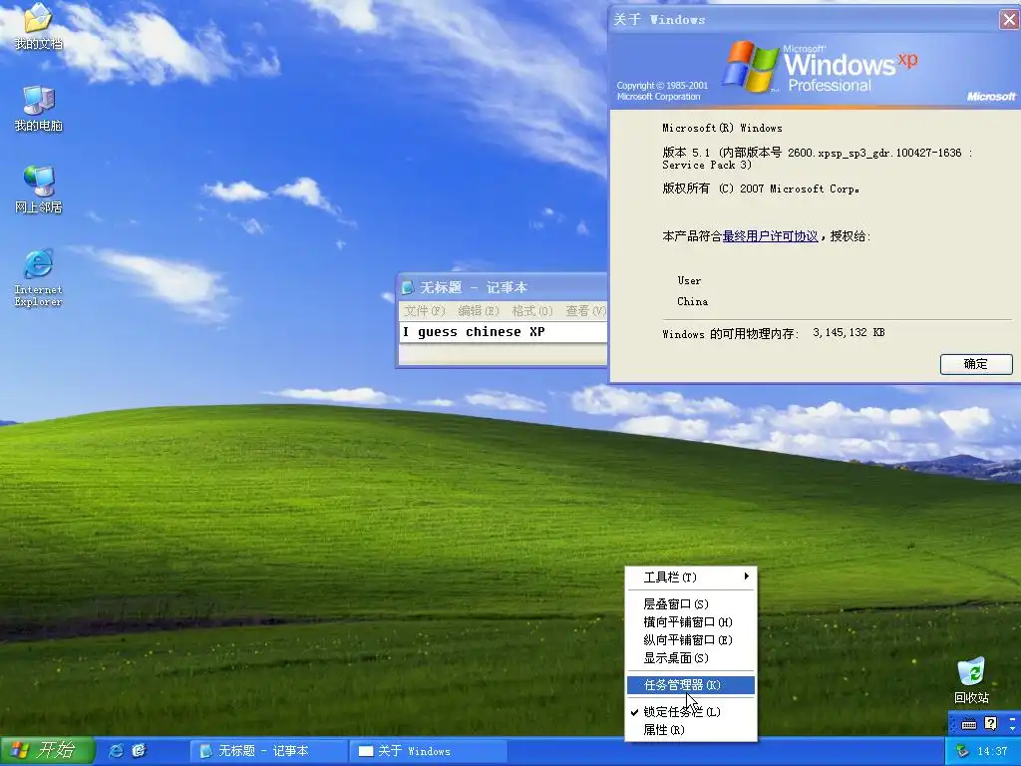Launch Internet Explorer from Quick Launch bar

click(116, 750)
